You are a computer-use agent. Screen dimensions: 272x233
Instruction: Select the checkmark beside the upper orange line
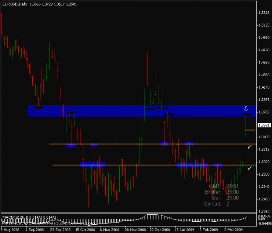click(250, 147)
